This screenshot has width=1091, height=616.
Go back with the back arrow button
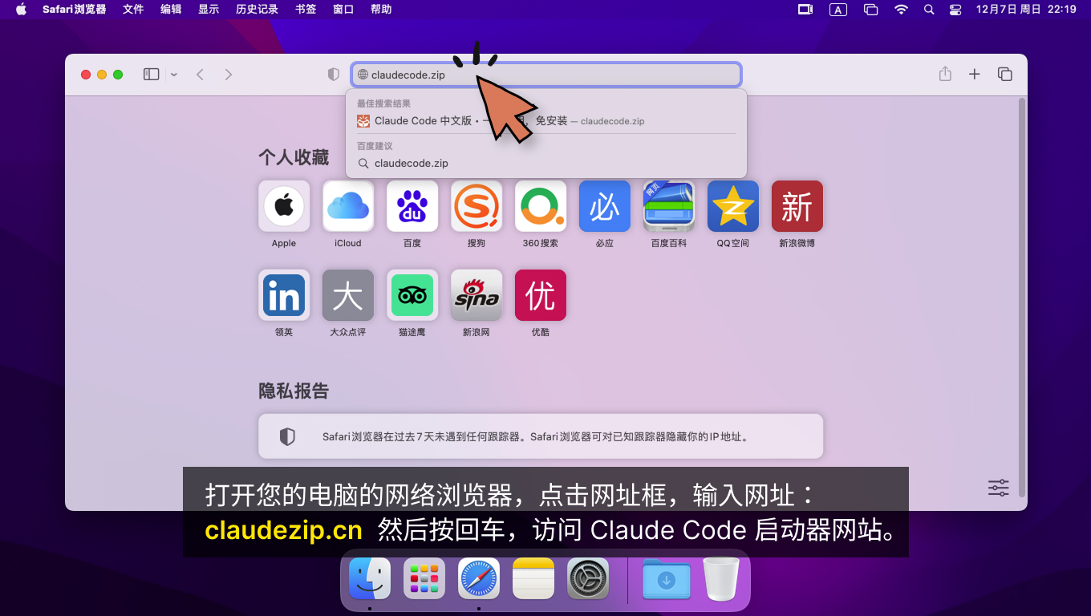pos(201,75)
